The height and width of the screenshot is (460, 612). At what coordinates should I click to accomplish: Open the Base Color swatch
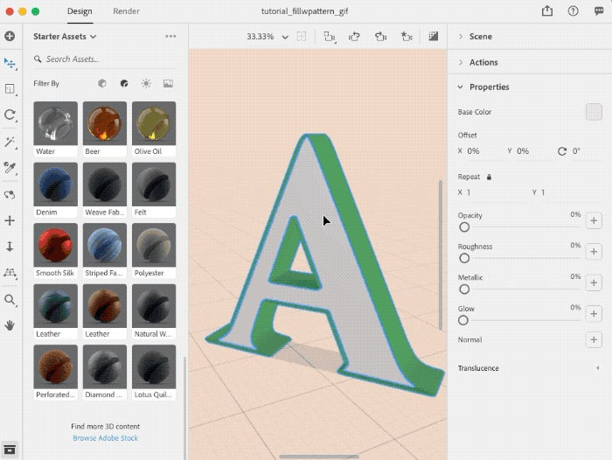click(x=594, y=112)
